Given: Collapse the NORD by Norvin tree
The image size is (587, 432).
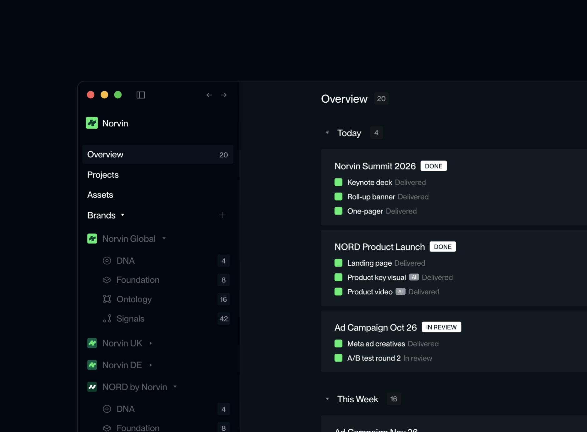Looking at the screenshot, I should point(175,387).
